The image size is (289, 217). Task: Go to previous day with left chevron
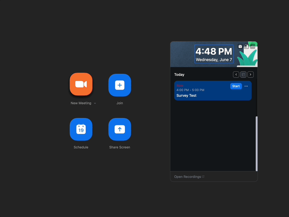click(236, 75)
